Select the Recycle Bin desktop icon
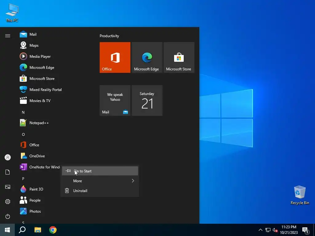The height and width of the screenshot is (236, 315). point(300,195)
